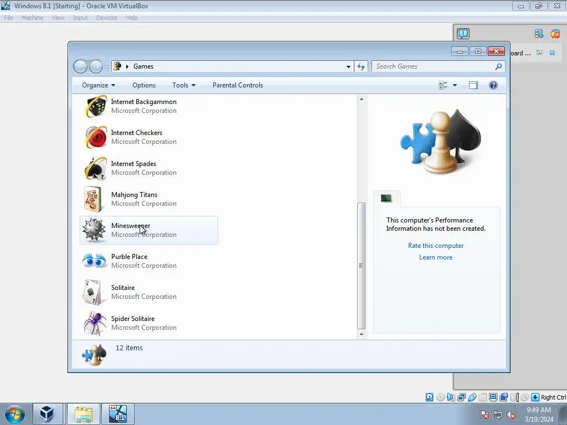Click the scrollbar up arrow

click(x=361, y=99)
